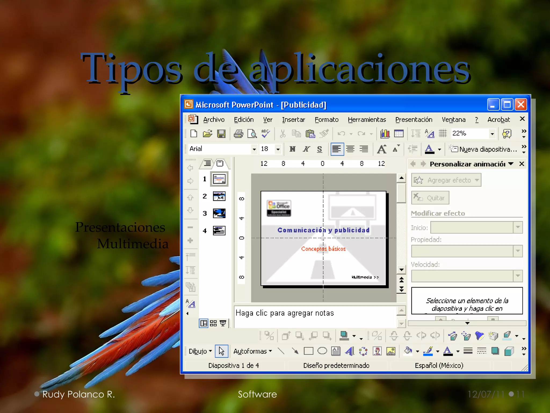Open the Dibujo dropdown menu
The height and width of the screenshot is (413, 550).
click(200, 351)
